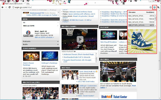
Task: Click the Size(Bytes) column header
Action: pos(150,12)
